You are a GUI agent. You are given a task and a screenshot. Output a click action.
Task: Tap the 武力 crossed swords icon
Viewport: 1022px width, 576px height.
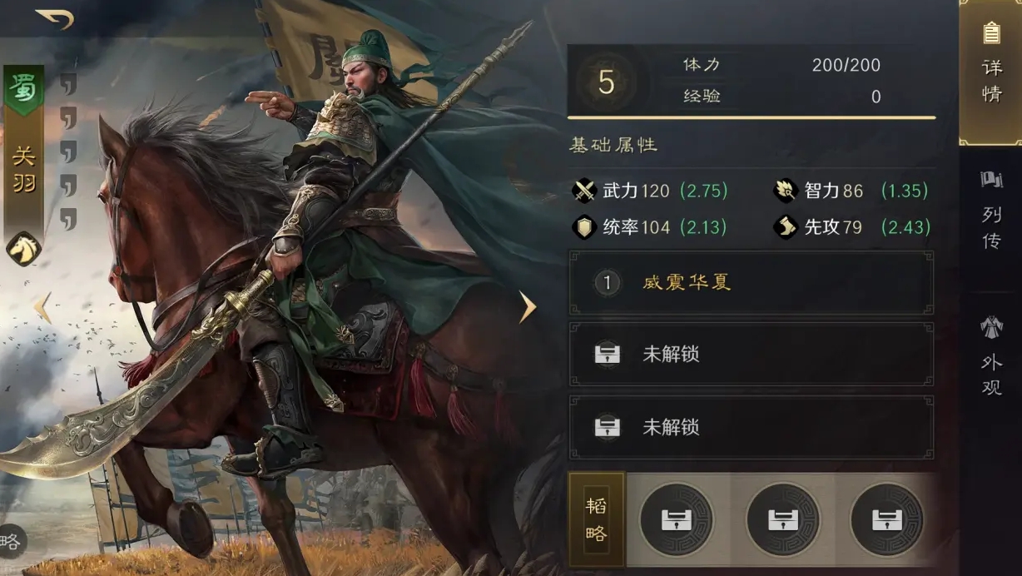(585, 191)
